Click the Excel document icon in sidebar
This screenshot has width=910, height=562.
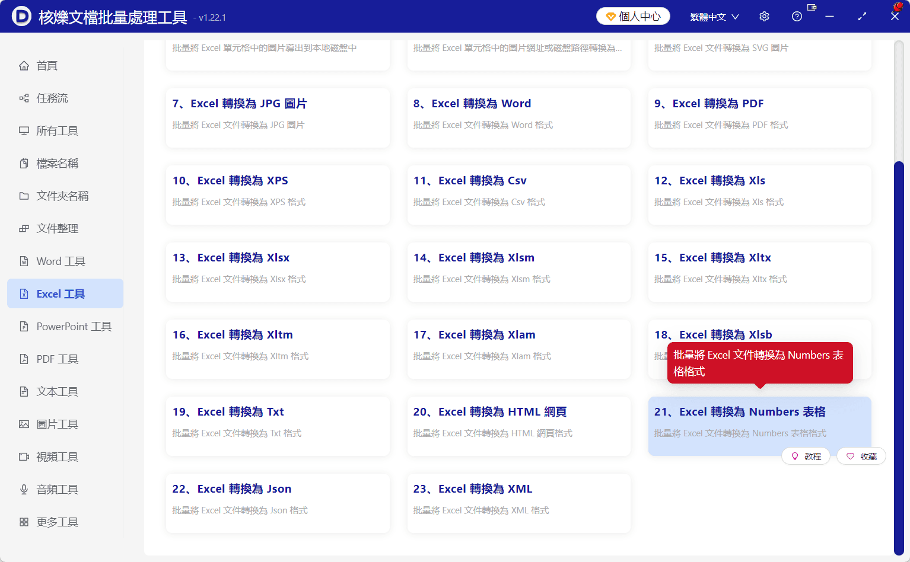pyautogui.click(x=24, y=294)
